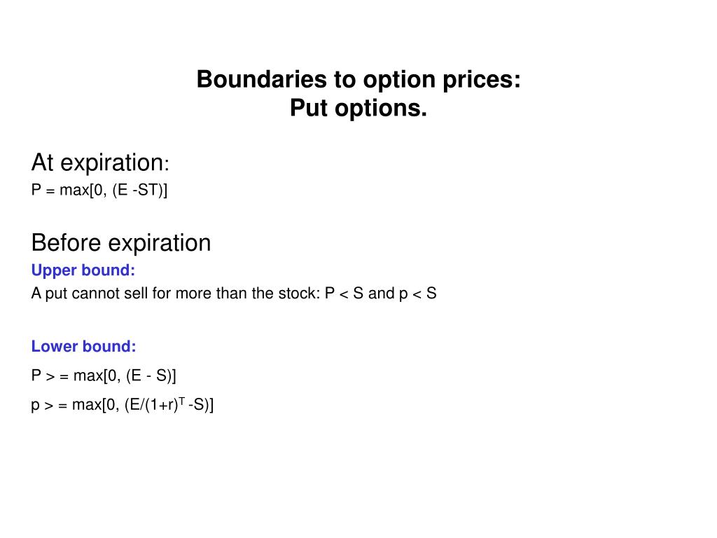The height and width of the screenshot is (538, 717).
Task: Select the formula 'P = max[0, (E -ST)]'
Action: [99, 190]
